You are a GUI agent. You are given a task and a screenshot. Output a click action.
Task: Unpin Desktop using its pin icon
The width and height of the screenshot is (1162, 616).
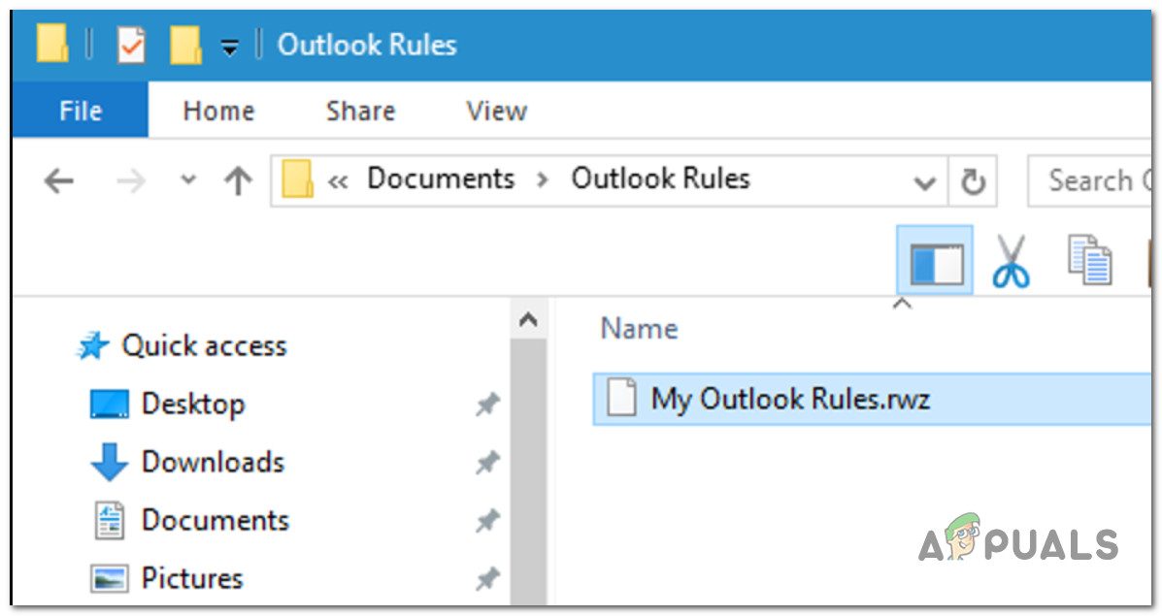point(488,404)
